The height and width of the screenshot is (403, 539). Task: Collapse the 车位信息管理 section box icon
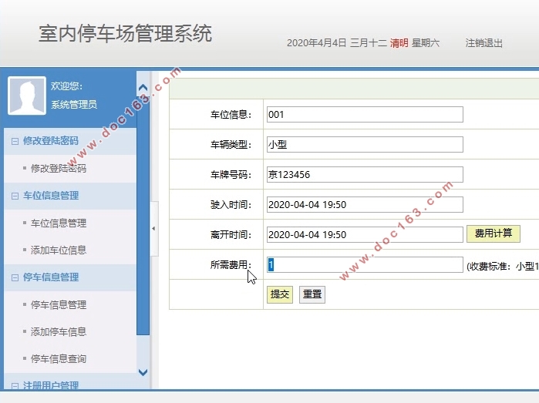click(x=15, y=196)
